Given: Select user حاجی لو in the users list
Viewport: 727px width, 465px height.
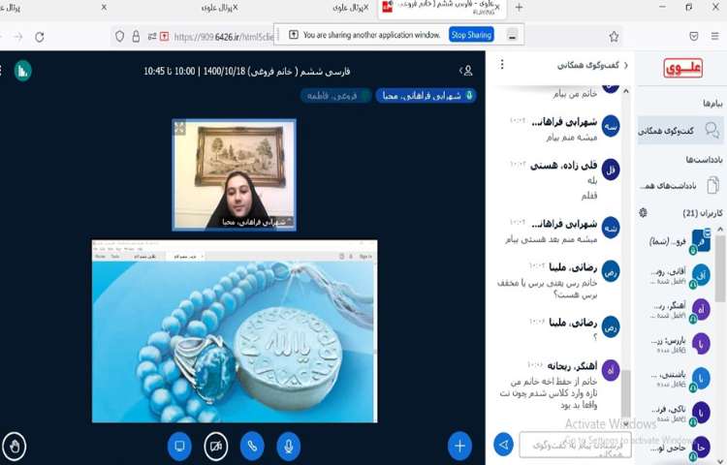Looking at the screenshot, I should (680, 448).
